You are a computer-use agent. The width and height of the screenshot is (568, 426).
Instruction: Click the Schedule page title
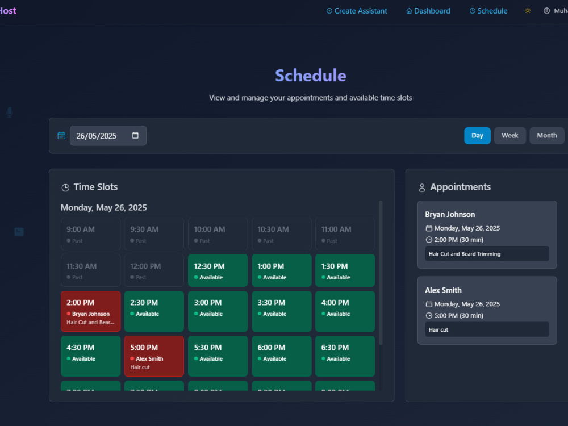(x=311, y=76)
